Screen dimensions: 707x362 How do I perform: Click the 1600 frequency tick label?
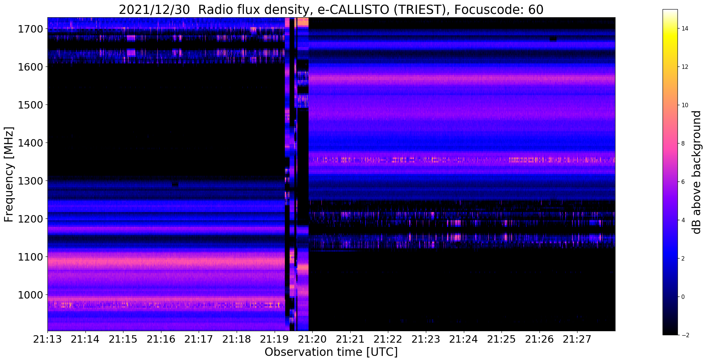tap(30, 67)
